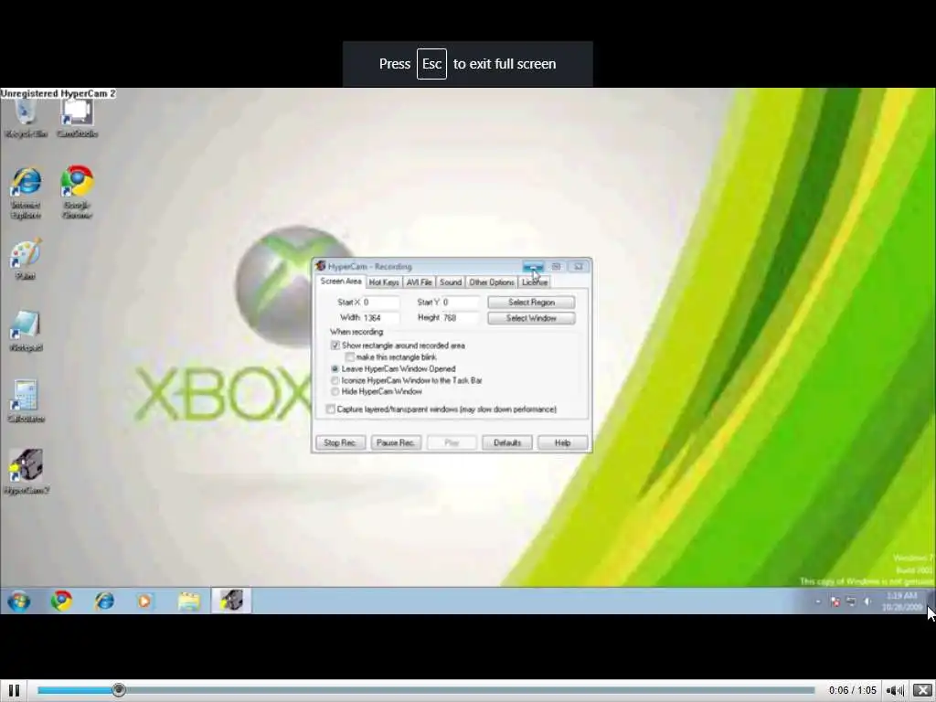Enable Capture layered/transparent windows checkbox
The image size is (936, 702).
330,409
